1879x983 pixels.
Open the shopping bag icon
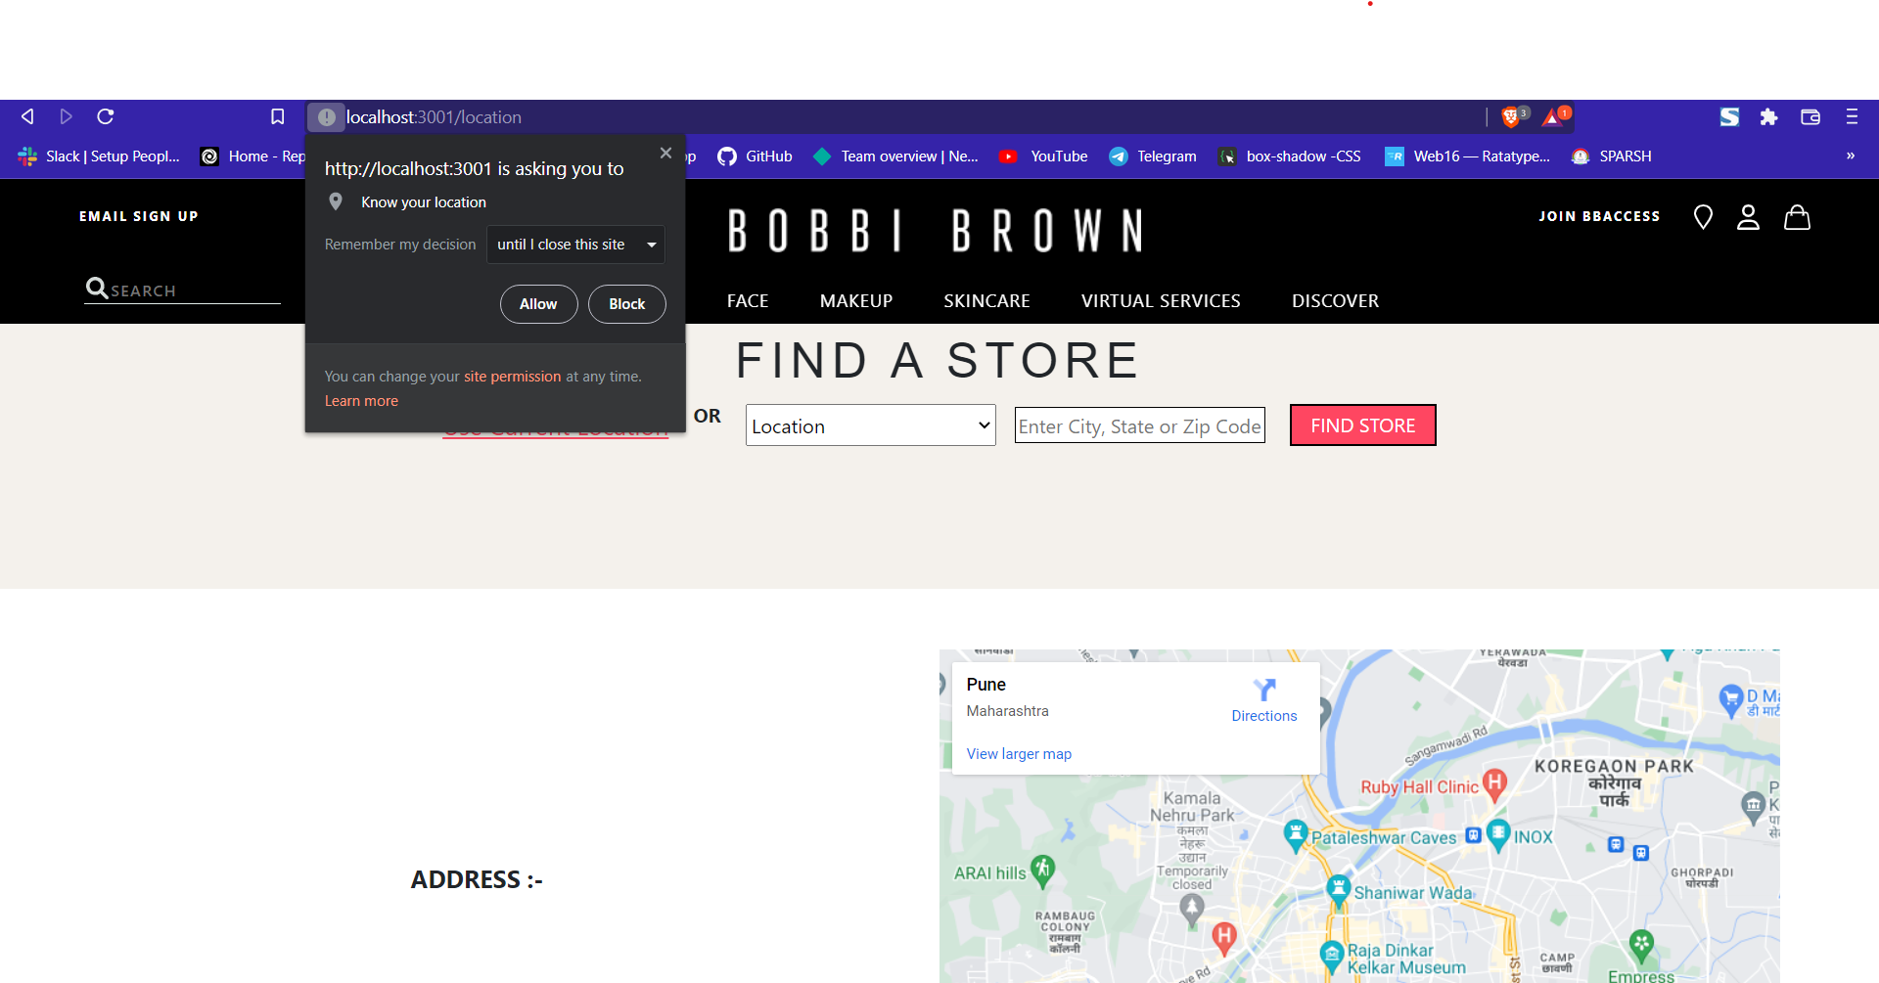[1797, 217]
